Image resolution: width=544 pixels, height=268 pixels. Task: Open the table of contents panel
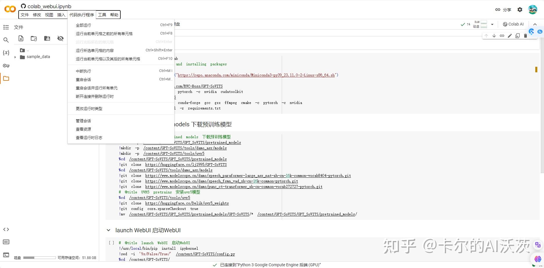pyautogui.click(x=6, y=27)
